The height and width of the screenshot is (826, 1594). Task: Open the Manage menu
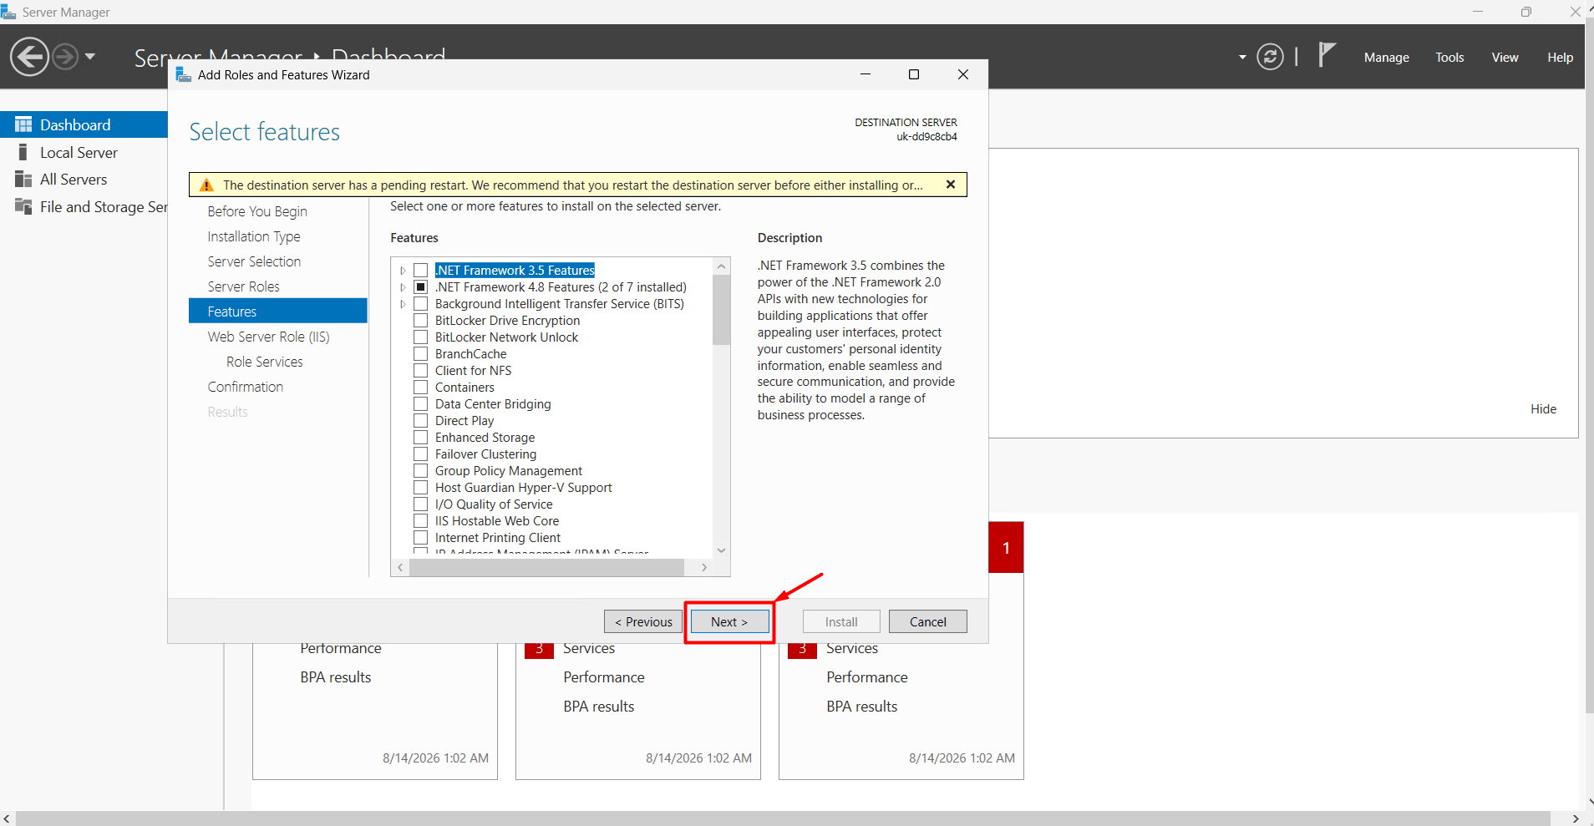(1386, 58)
